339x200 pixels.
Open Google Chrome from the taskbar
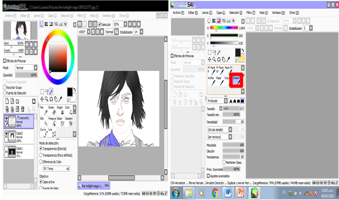[215, 193]
